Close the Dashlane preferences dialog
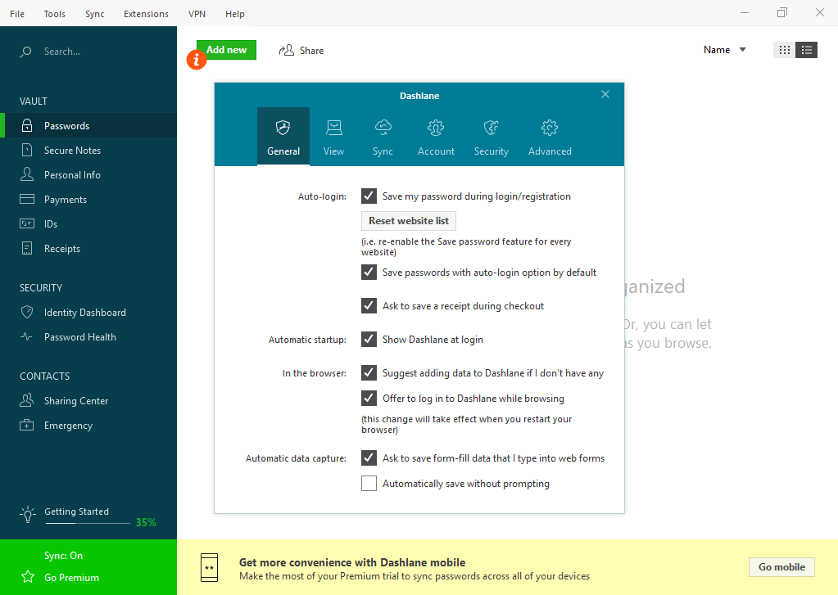 point(605,95)
